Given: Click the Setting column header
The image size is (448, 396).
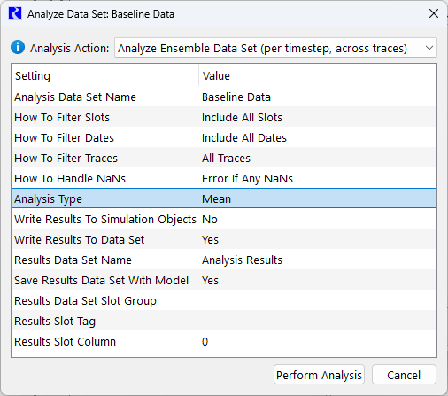Looking at the screenshot, I should 105,76.
